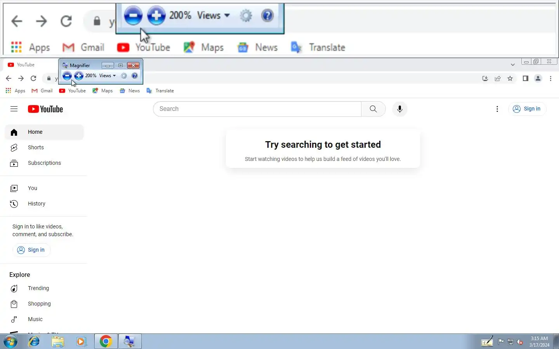Click the Windows Start button

pos(10,342)
